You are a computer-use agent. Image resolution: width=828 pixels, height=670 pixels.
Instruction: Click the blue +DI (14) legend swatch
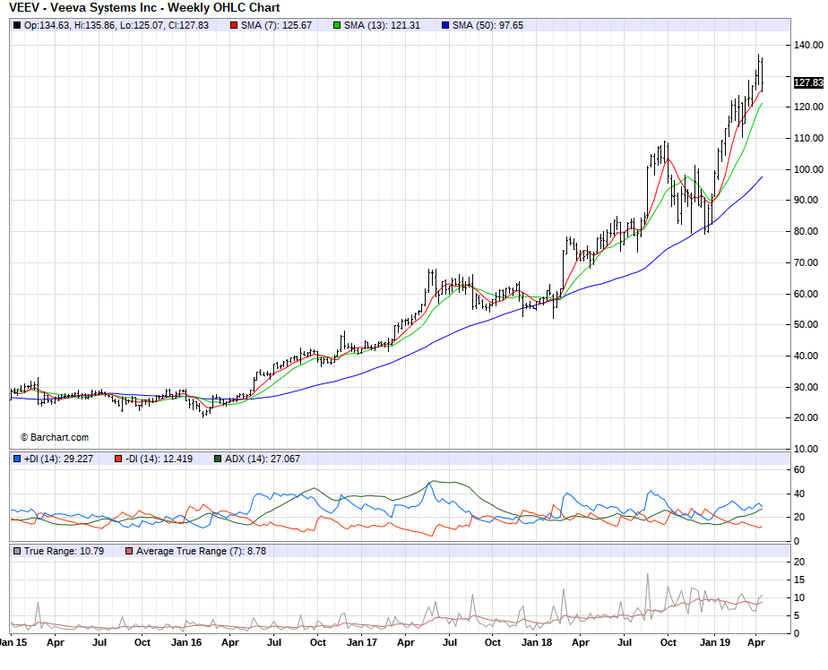click(x=17, y=459)
